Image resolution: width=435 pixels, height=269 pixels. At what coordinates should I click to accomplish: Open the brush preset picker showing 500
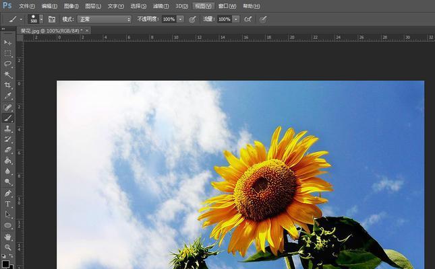(35, 19)
